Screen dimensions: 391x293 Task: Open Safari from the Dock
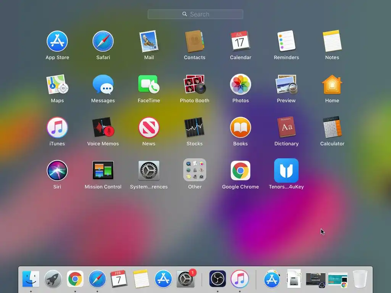click(97, 279)
